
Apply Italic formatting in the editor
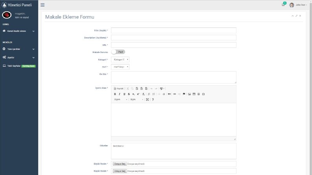(x=119, y=94)
